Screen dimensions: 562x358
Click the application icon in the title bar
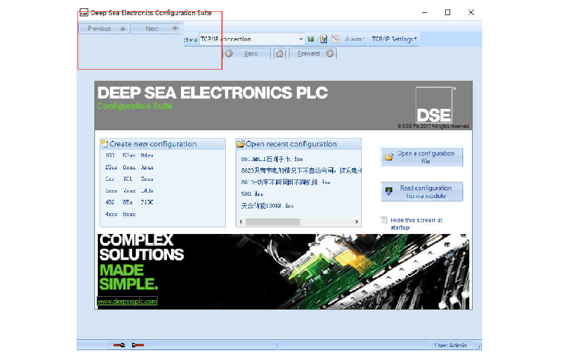84,13
